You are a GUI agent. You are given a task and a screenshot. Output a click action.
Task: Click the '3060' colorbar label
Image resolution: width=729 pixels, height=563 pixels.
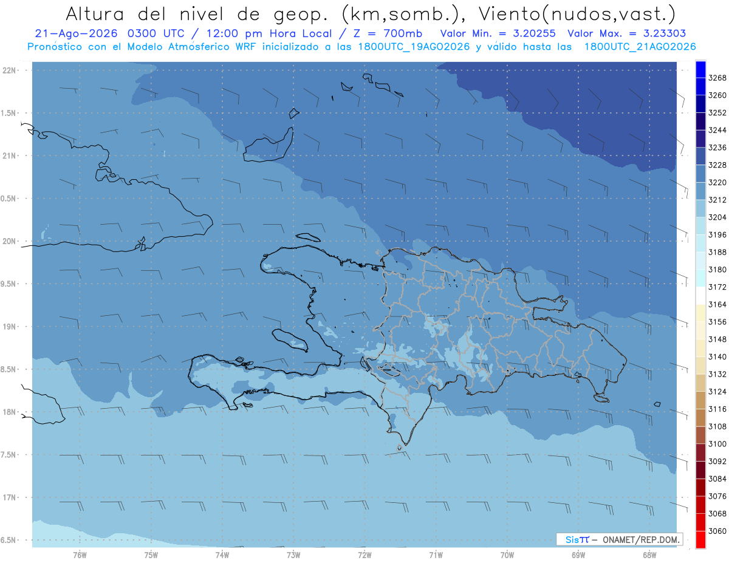point(717,531)
